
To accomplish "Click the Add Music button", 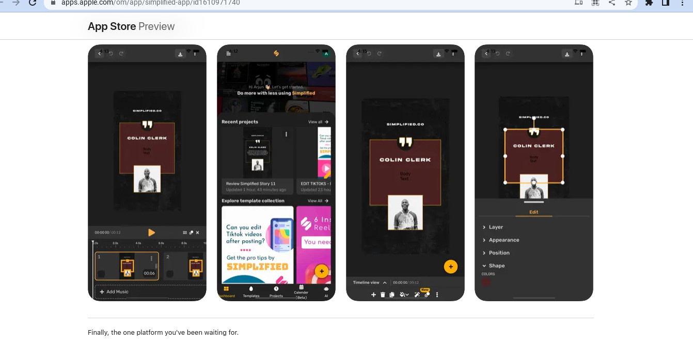I will click(x=114, y=292).
